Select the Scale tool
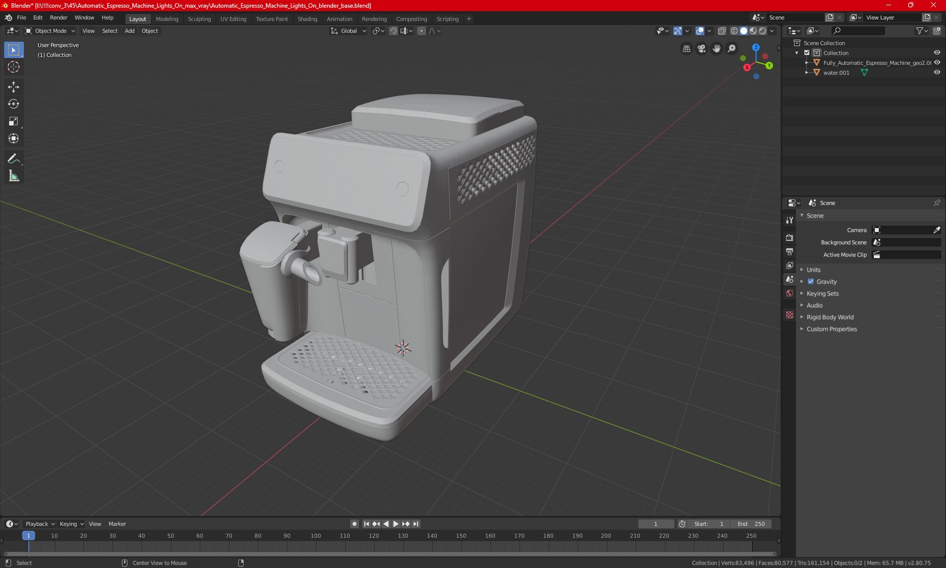946x568 pixels. coord(14,121)
